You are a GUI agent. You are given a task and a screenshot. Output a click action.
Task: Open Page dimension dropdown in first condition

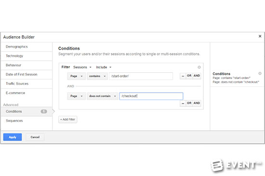[77, 76]
